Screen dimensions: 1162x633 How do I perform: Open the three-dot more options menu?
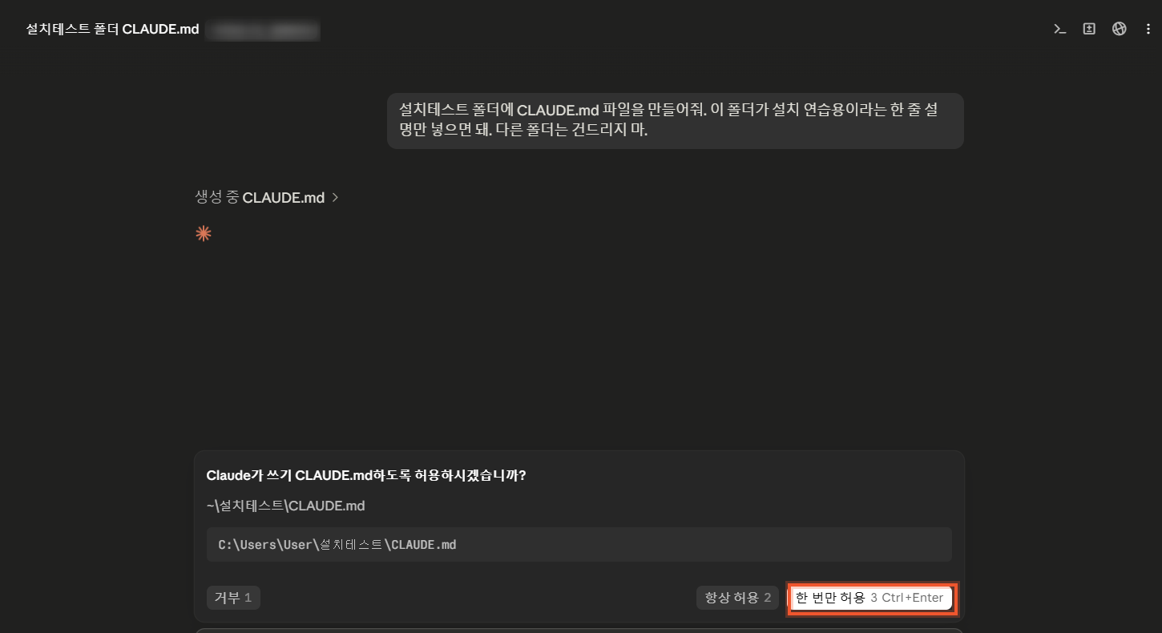tap(1147, 29)
